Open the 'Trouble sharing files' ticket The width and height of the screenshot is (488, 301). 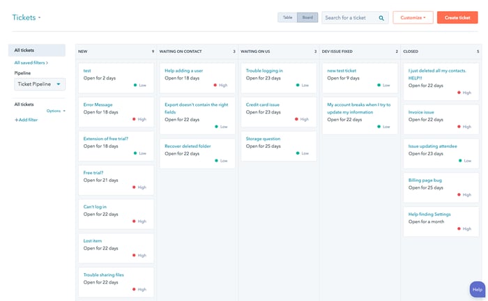pos(104,275)
